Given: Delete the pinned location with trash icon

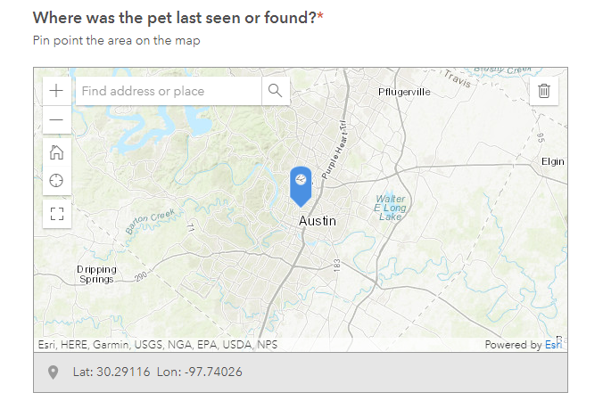Looking at the screenshot, I should (x=544, y=91).
